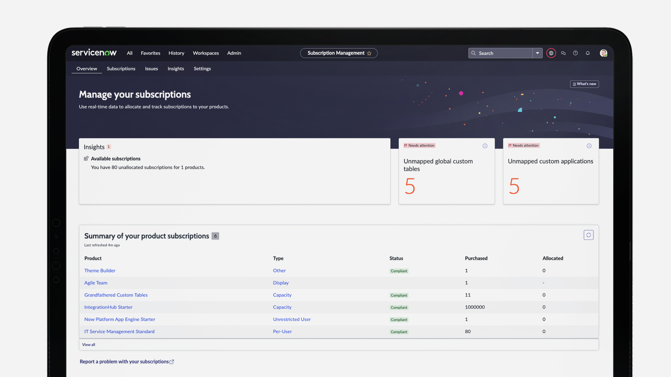
Task: Switch to the Subscriptions tab
Action: [121, 69]
